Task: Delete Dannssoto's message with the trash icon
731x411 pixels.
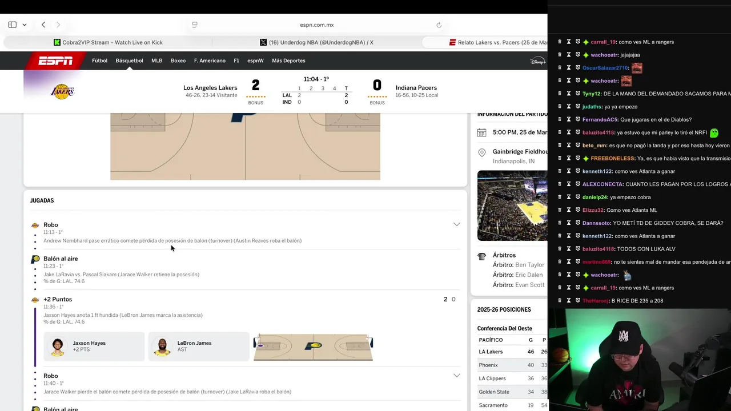Action: pyautogui.click(x=560, y=223)
